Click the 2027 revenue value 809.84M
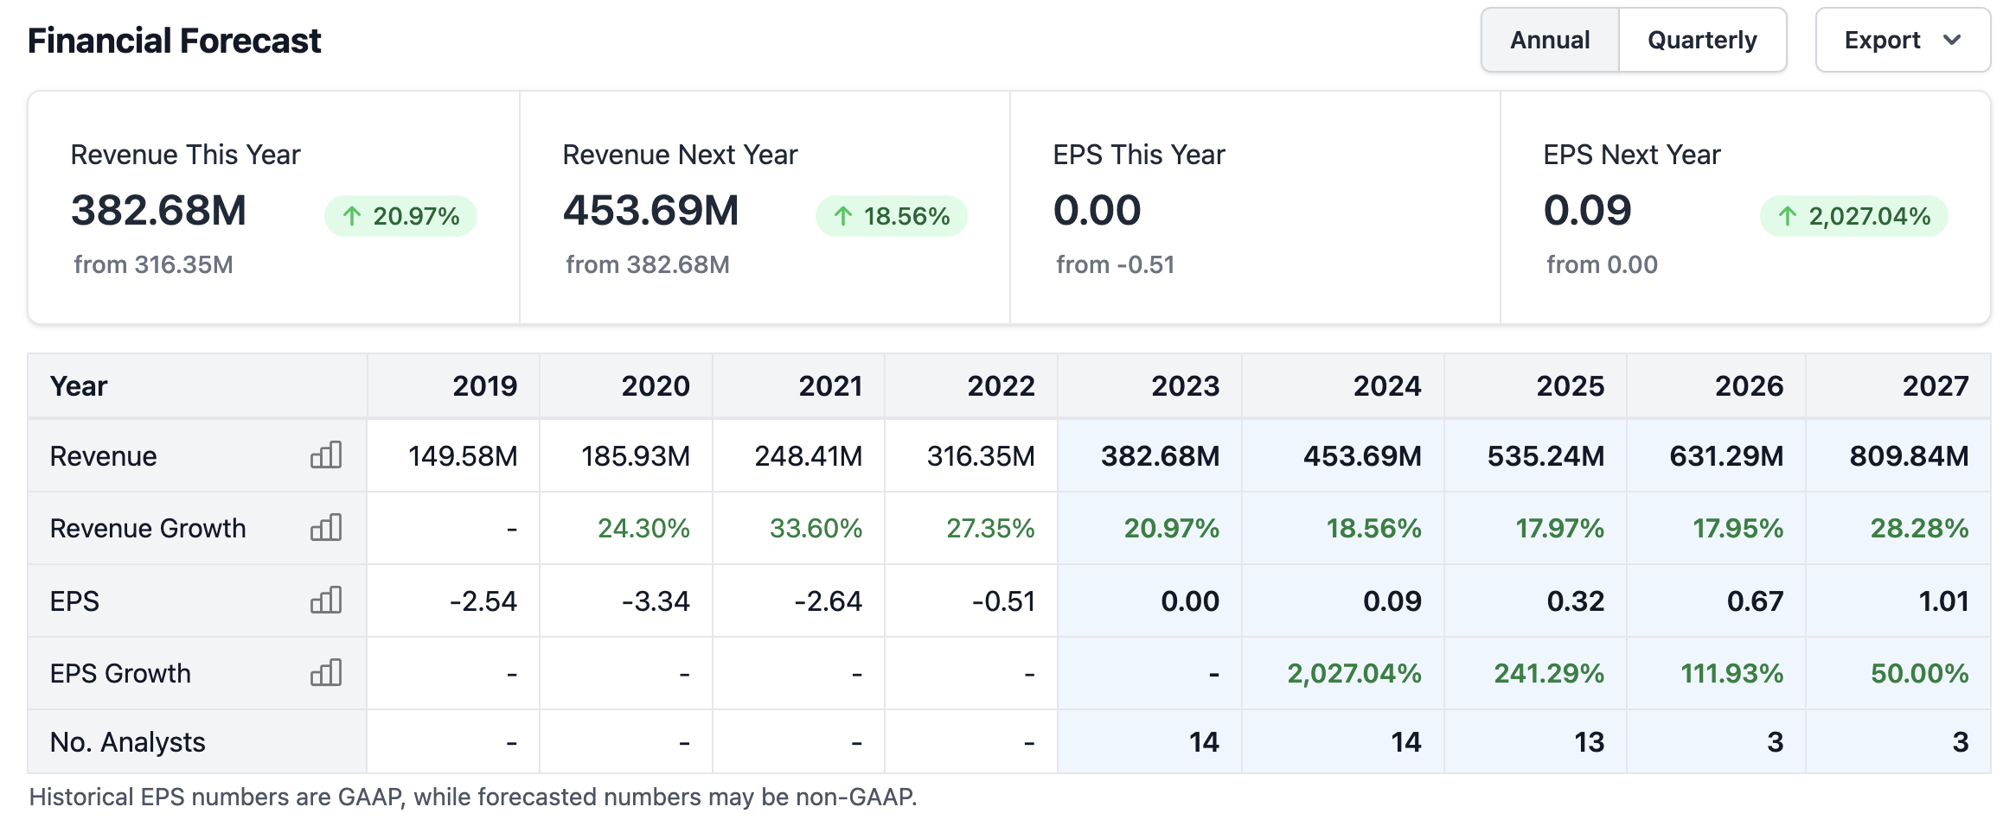Image resolution: width=2003 pixels, height=826 pixels. tap(1909, 455)
